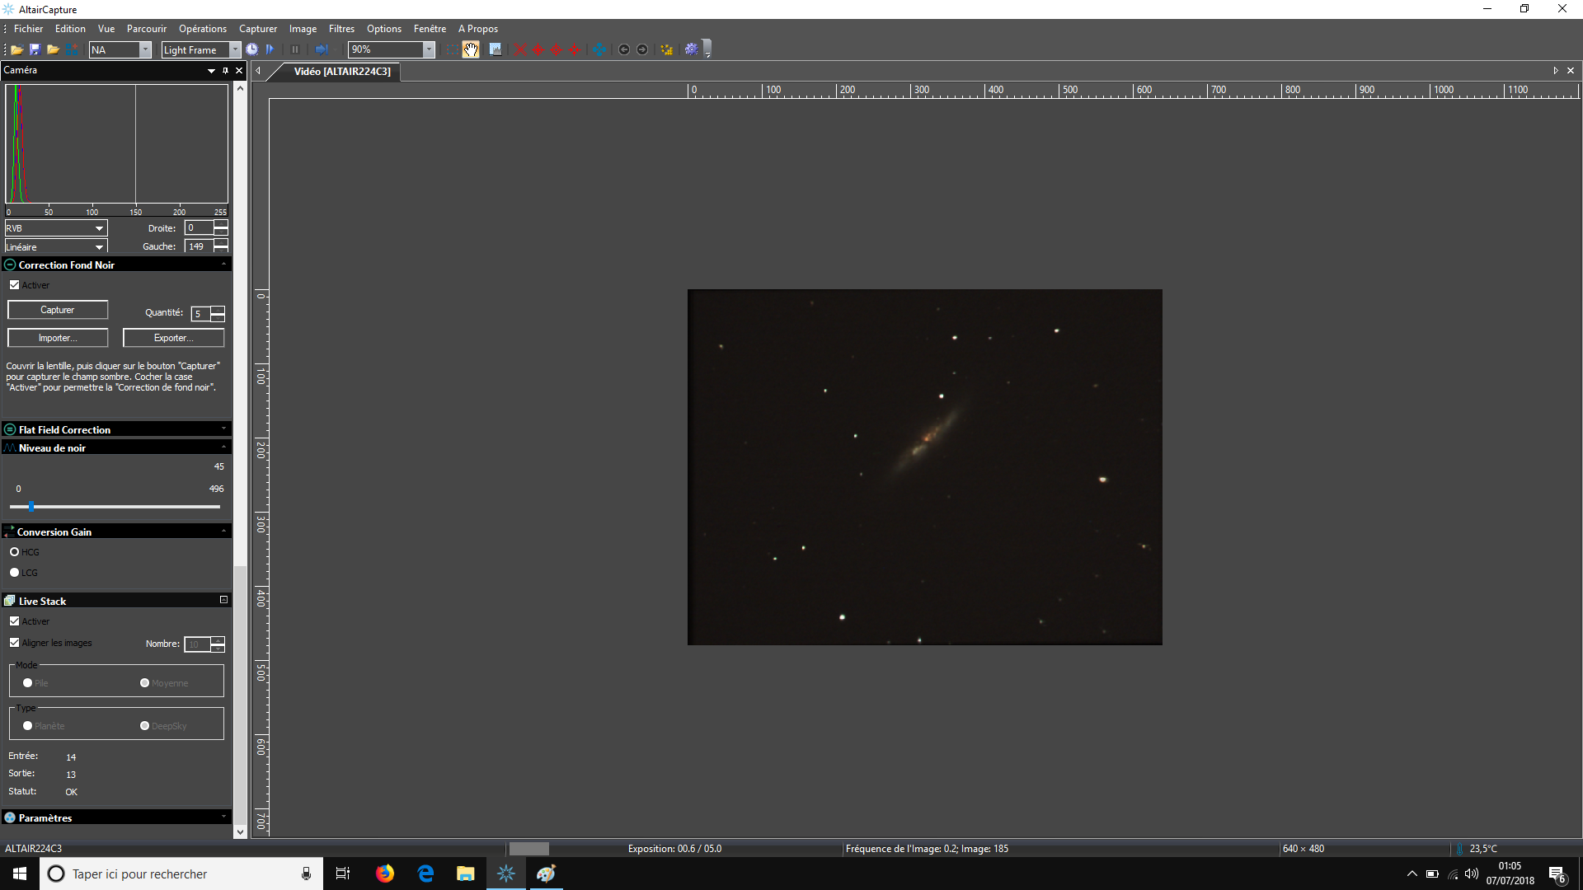Click the pause capture toolbar button

pyautogui.click(x=295, y=49)
